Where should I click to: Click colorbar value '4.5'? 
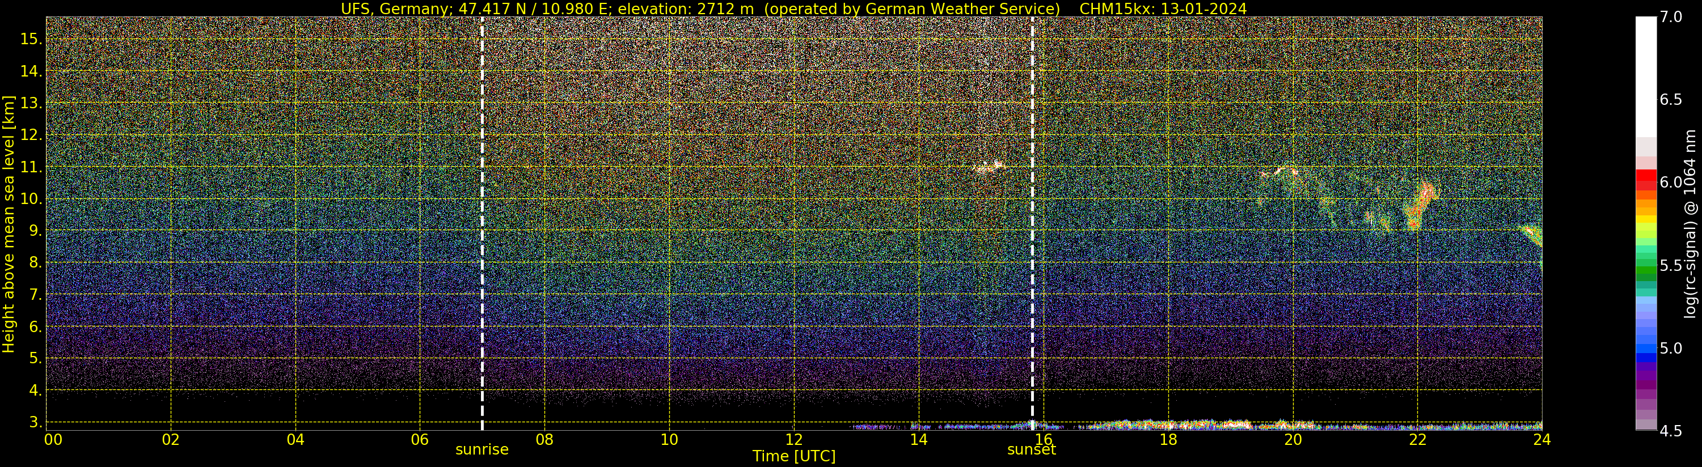(1671, 431)
